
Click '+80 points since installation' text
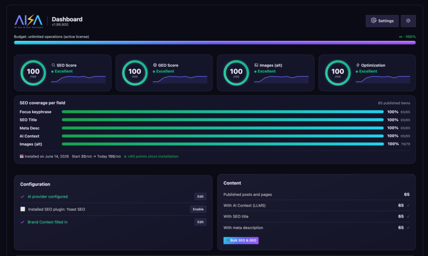click(153, 156)
